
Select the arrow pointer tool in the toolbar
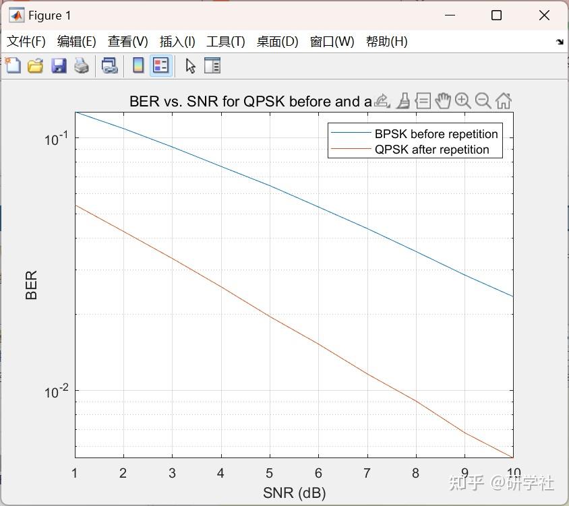click(190, 65)
